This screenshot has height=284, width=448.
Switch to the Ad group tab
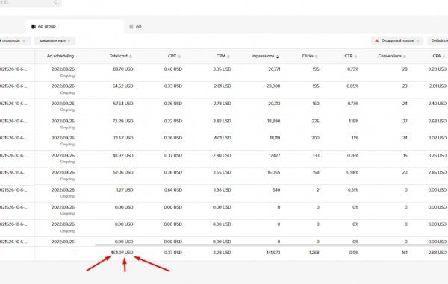coord(75,26)
